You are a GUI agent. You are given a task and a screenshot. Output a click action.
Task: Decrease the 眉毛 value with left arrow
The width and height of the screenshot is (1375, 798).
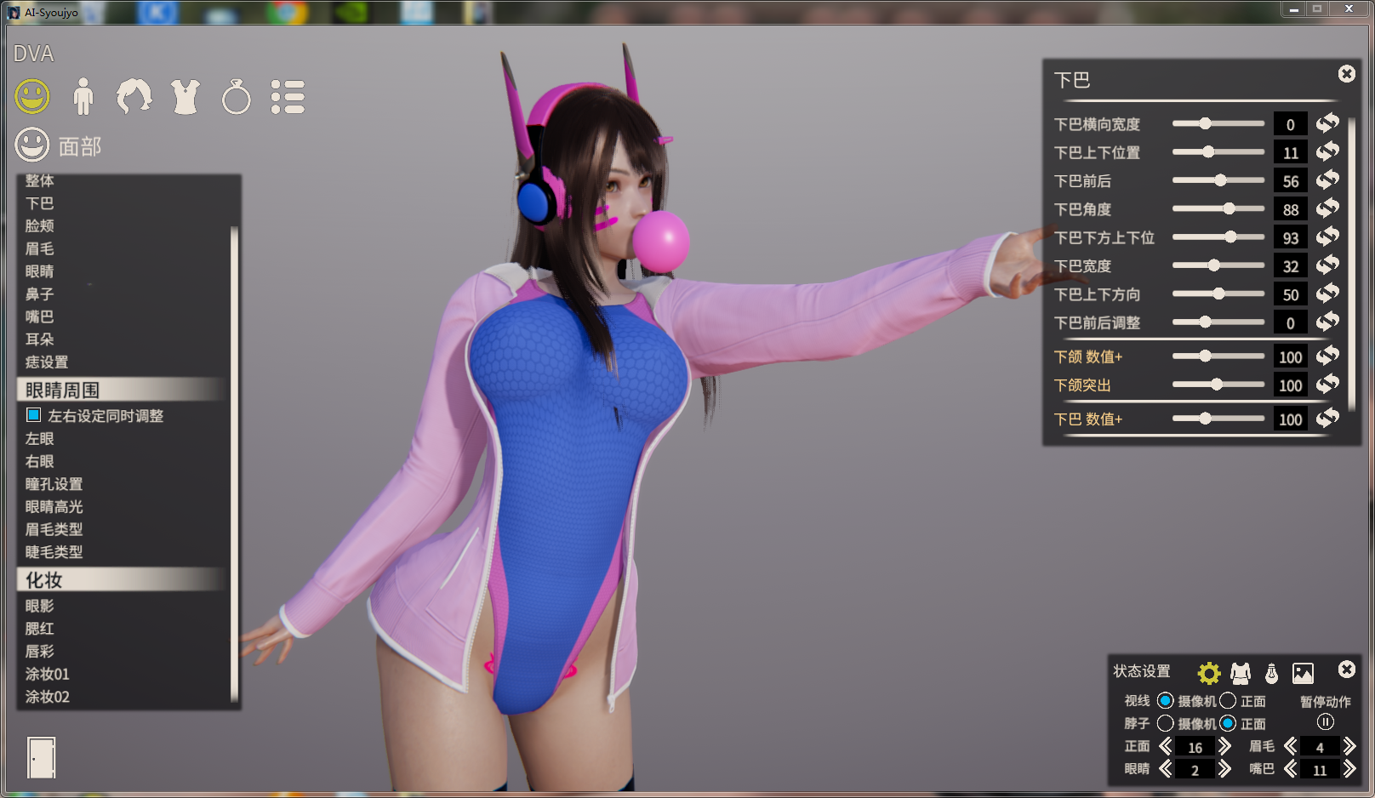click(x=1291, y=747)
